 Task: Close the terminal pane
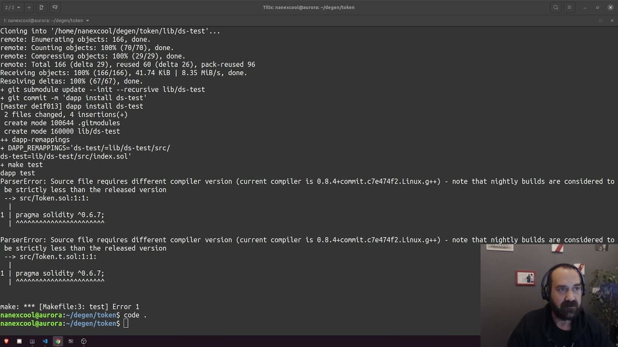click(x=612, y=21)
